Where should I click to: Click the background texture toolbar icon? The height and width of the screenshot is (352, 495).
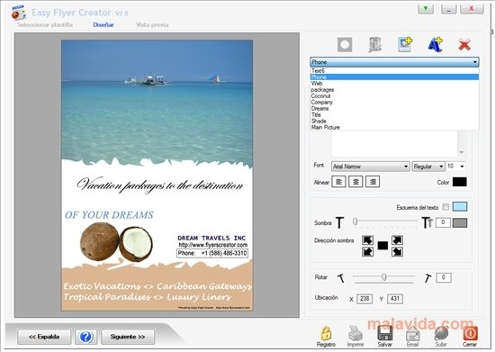[x=375, y=44]
